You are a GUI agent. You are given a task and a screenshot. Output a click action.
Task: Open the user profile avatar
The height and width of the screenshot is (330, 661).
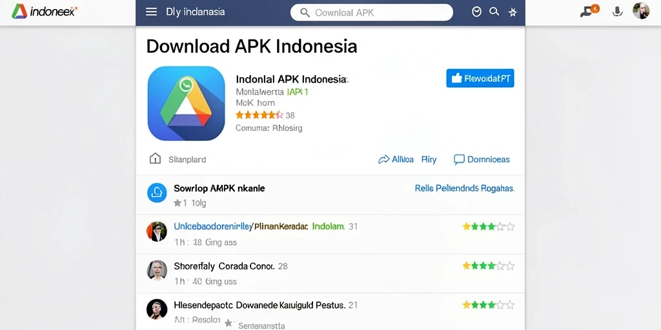click(641, 11)
